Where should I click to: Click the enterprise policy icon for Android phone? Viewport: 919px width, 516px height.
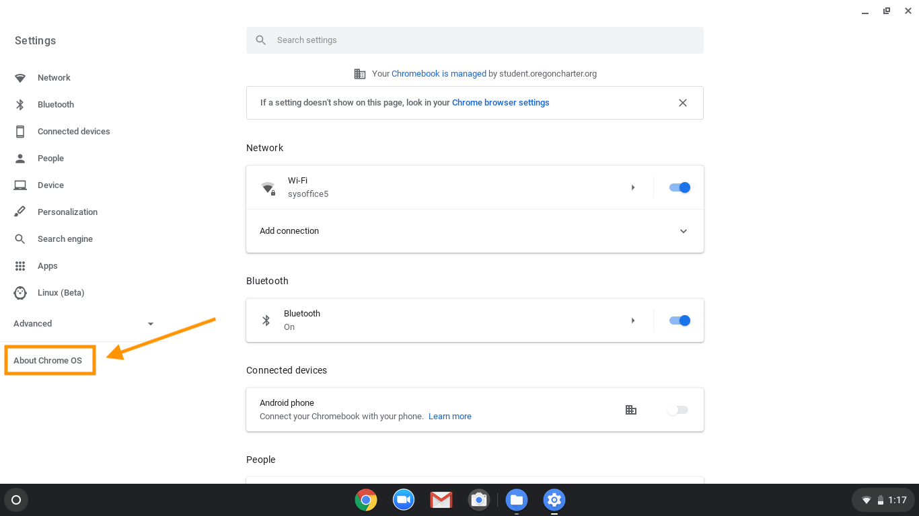pos(631,410)
